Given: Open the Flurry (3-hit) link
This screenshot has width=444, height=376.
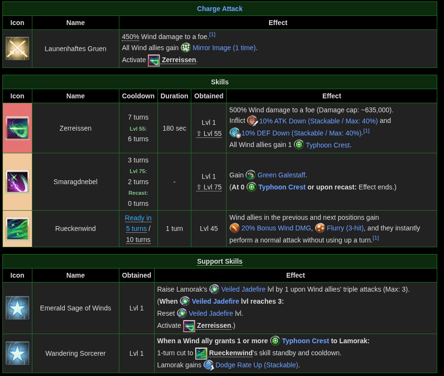Looking at the screenshot, I should pyautogui.click(x=345, y=228).
